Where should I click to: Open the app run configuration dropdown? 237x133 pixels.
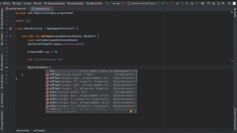(118, 3)
